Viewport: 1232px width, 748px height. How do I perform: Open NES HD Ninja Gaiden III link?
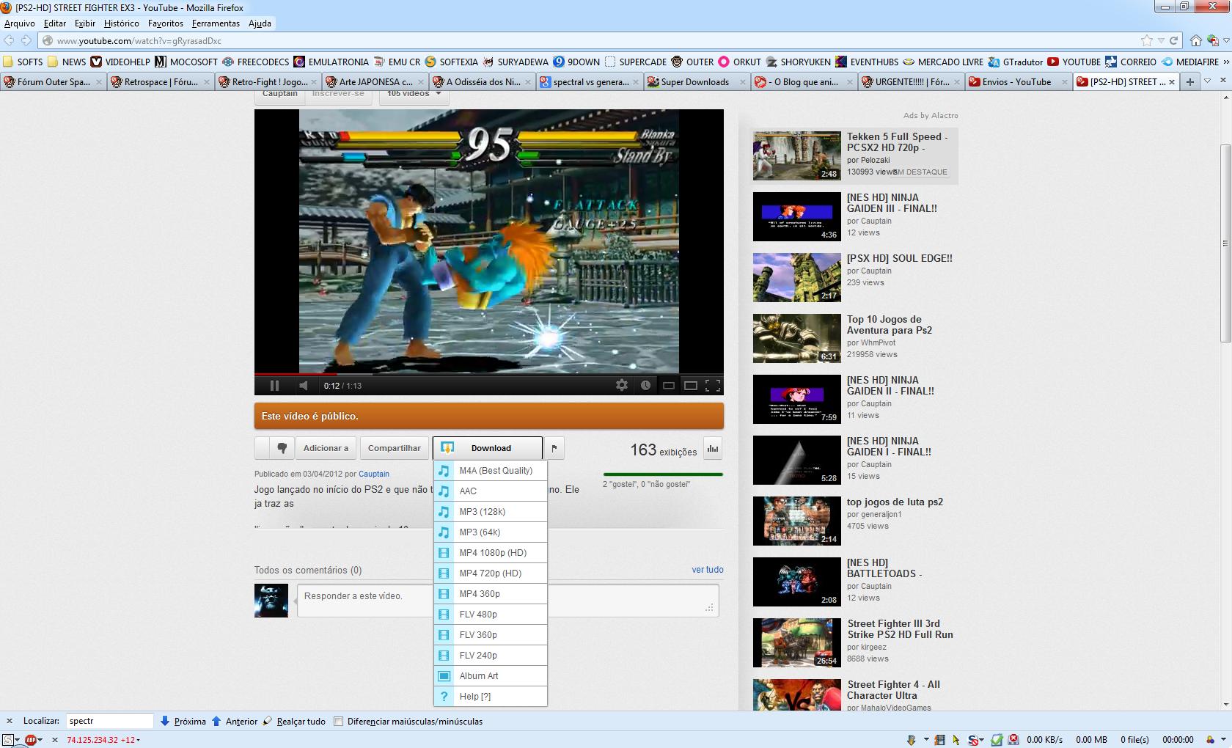(x=892, y=203)
